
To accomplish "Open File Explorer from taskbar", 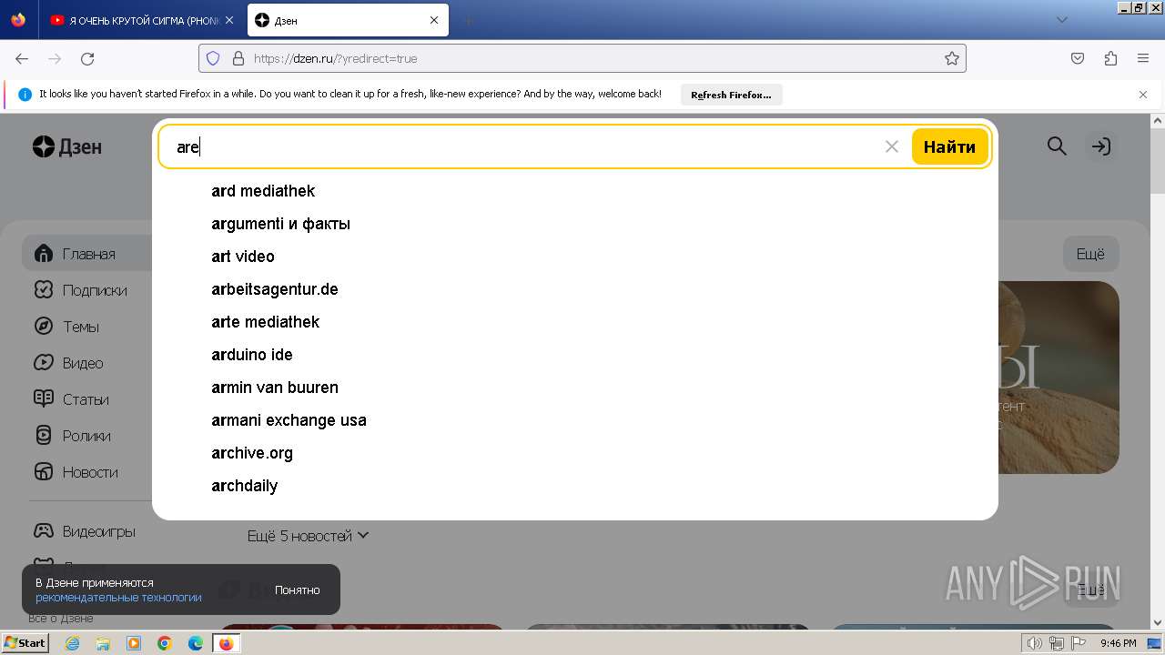I will (x=103, y=643).
